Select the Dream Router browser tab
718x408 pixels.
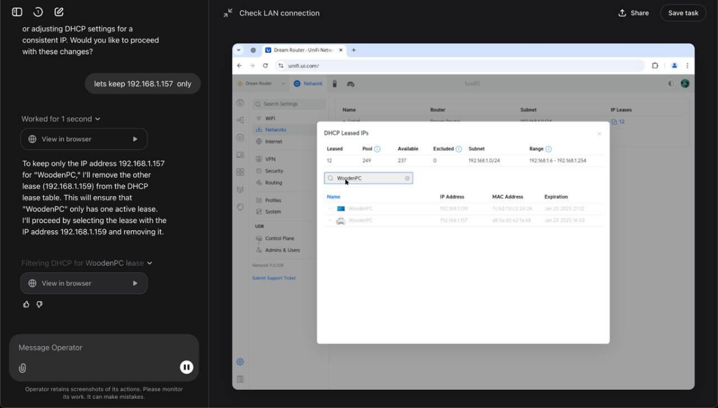coord(304,50)
